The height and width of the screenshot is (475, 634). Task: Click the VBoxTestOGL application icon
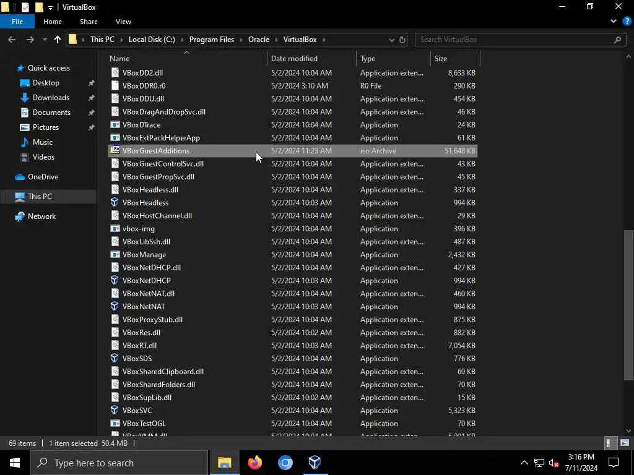(x=115, y=423)
